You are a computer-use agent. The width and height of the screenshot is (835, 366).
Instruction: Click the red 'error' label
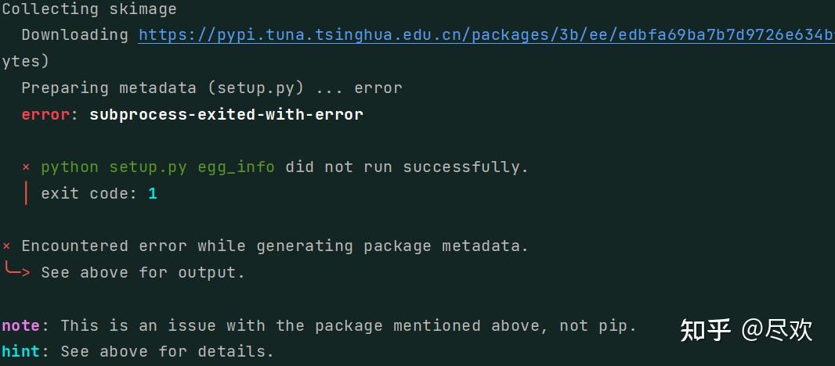click(45, 114)
